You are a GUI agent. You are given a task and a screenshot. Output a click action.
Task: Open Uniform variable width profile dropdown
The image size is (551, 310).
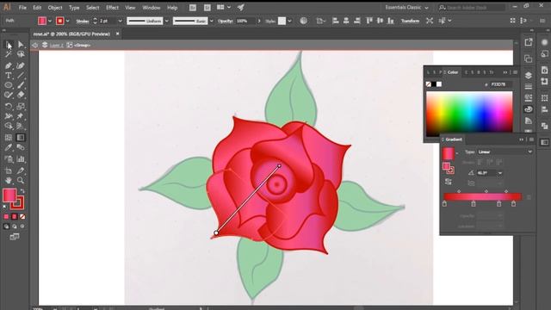[x=167, y=21]
